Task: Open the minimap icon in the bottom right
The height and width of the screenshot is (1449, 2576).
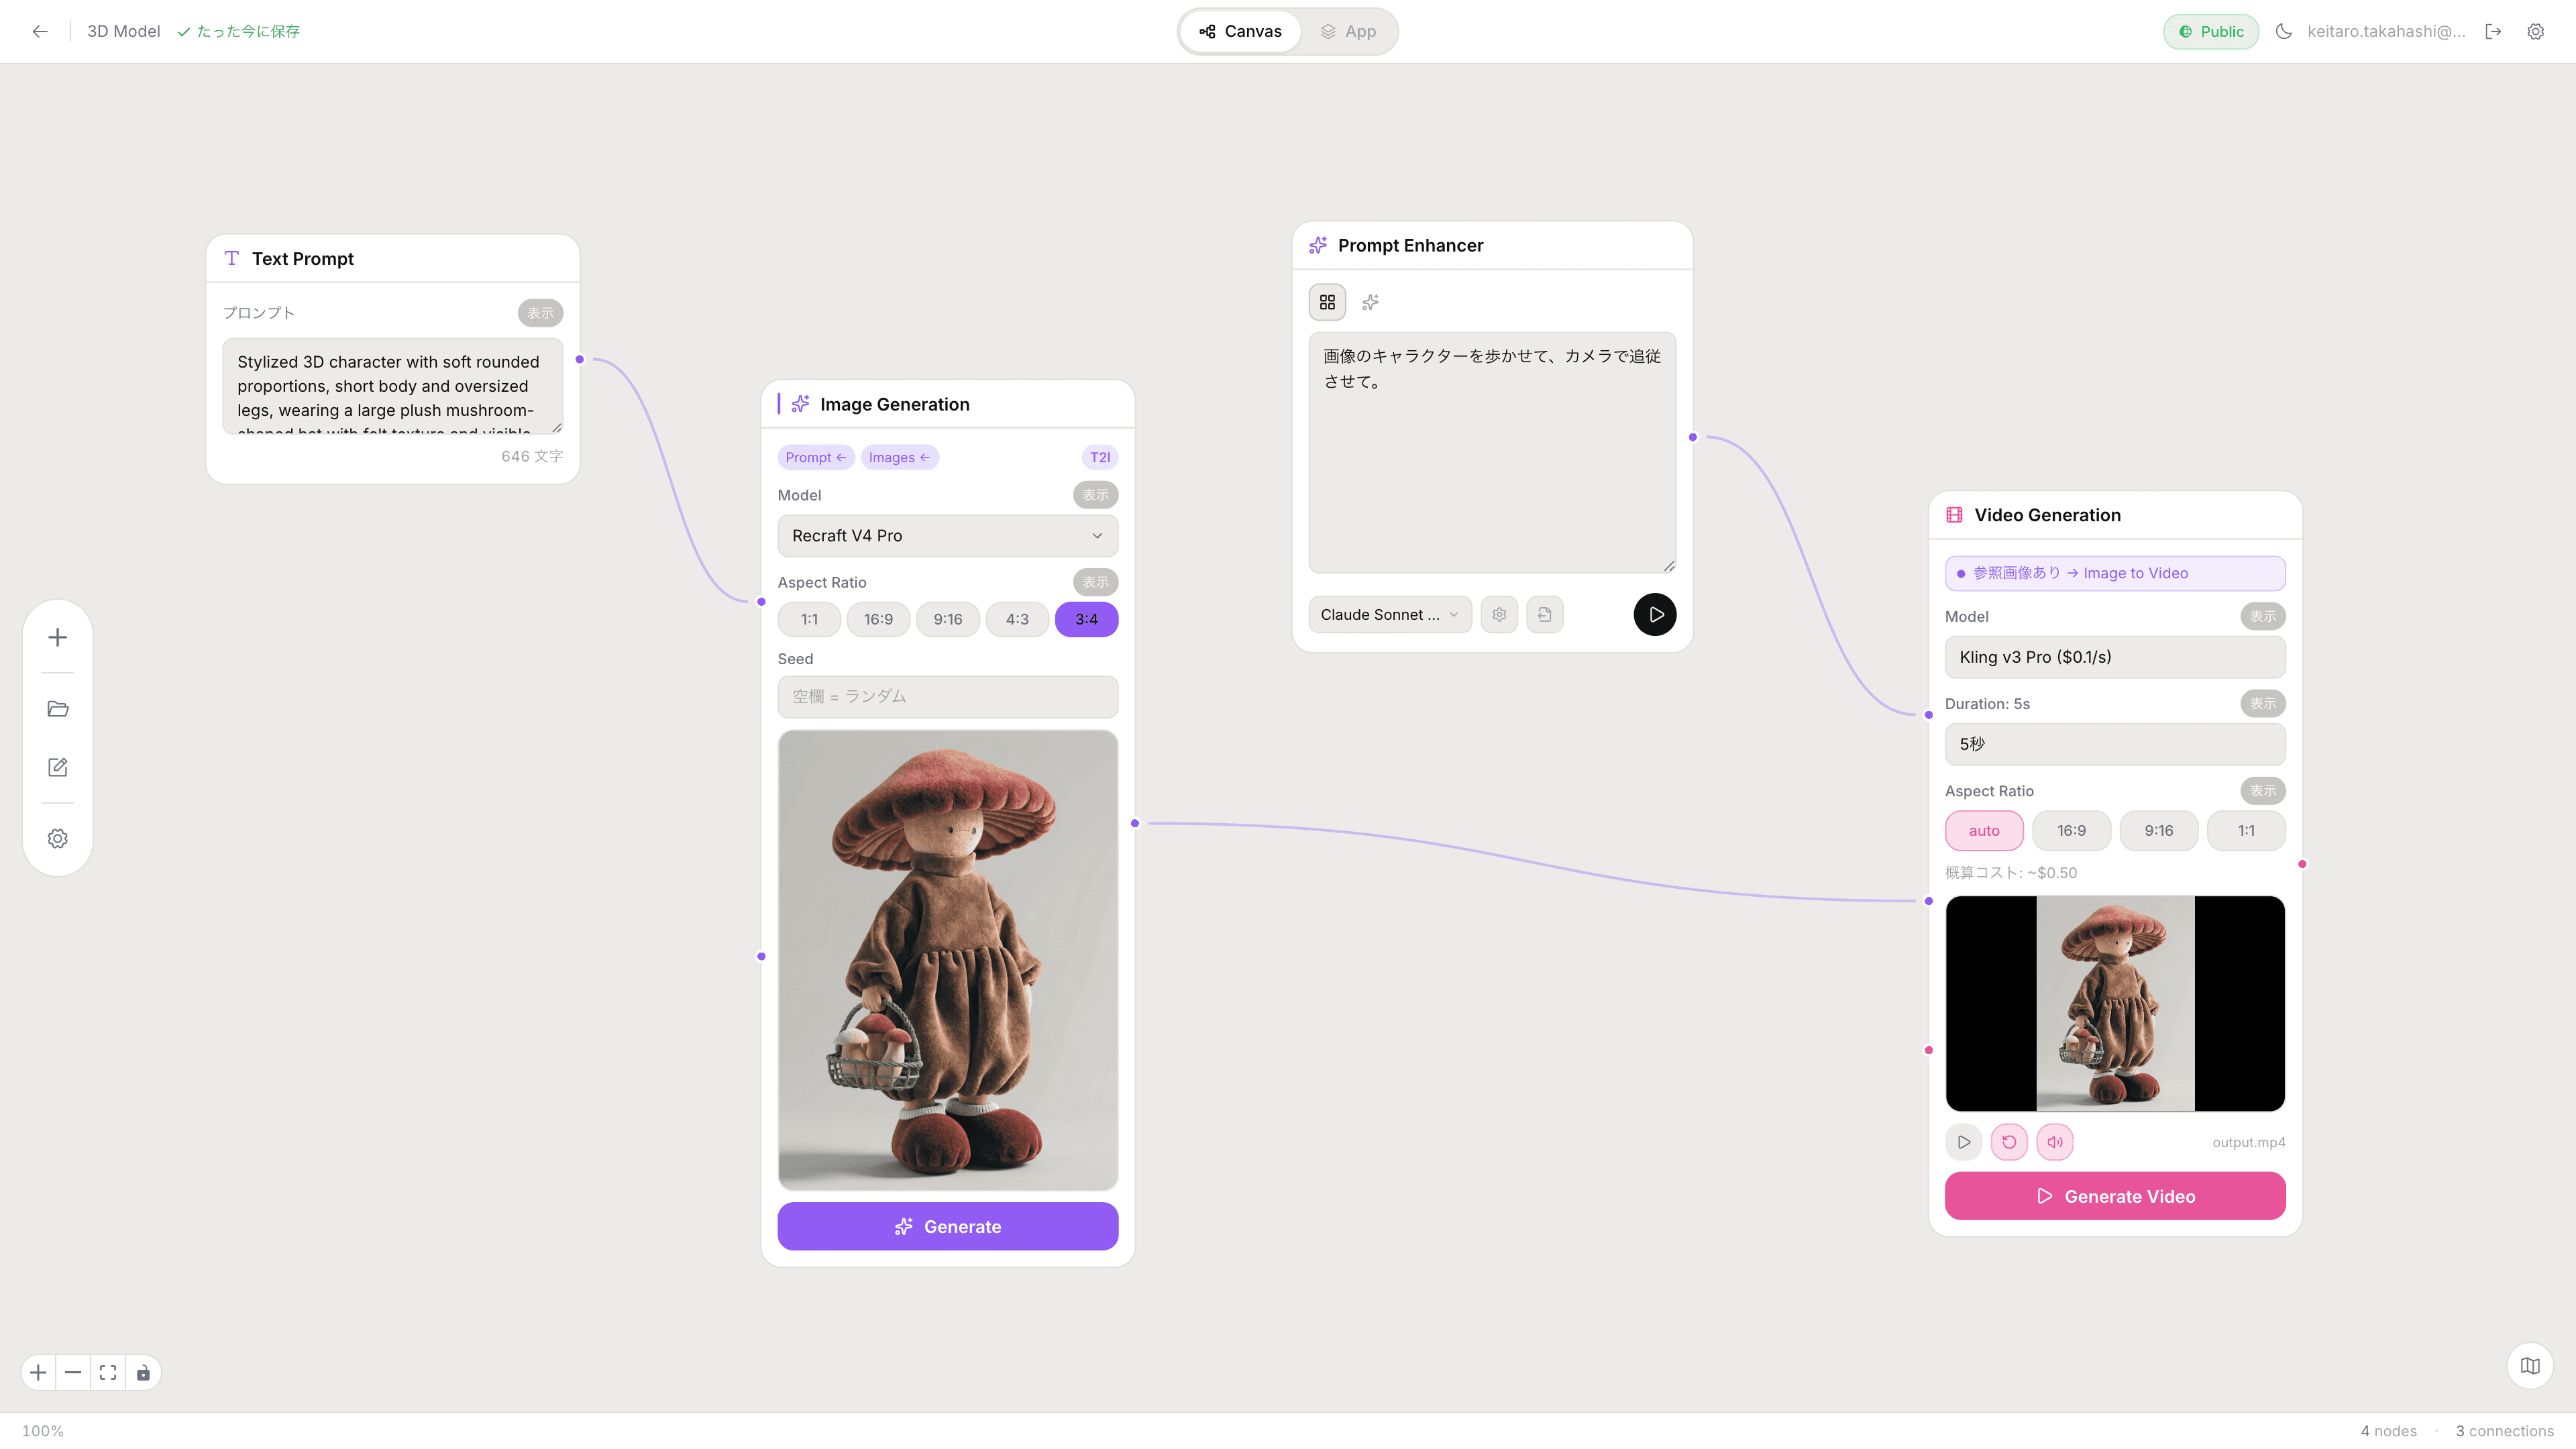Action: [x=2530, y=1366]
